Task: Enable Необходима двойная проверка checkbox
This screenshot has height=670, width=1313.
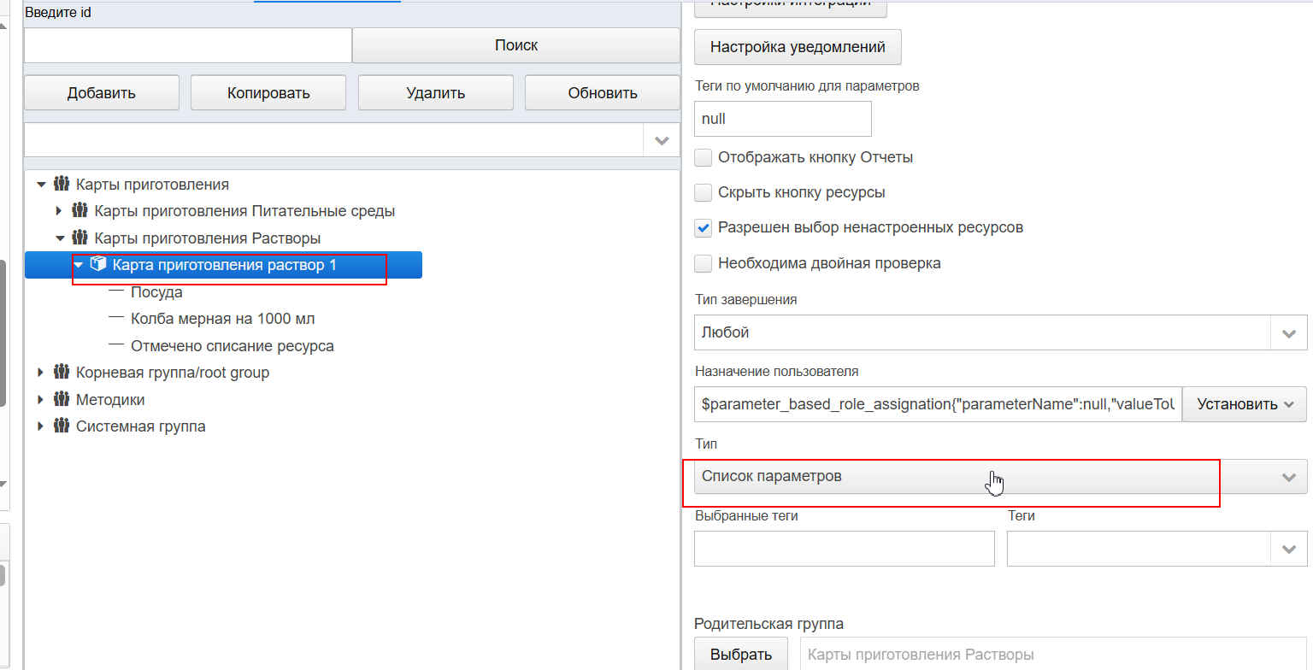Action: (704, 263)
